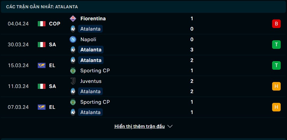The height and width of the screenshot is (140, 287).
Task: Click Italy flag icon beside COP
Action: pos(41,24)
